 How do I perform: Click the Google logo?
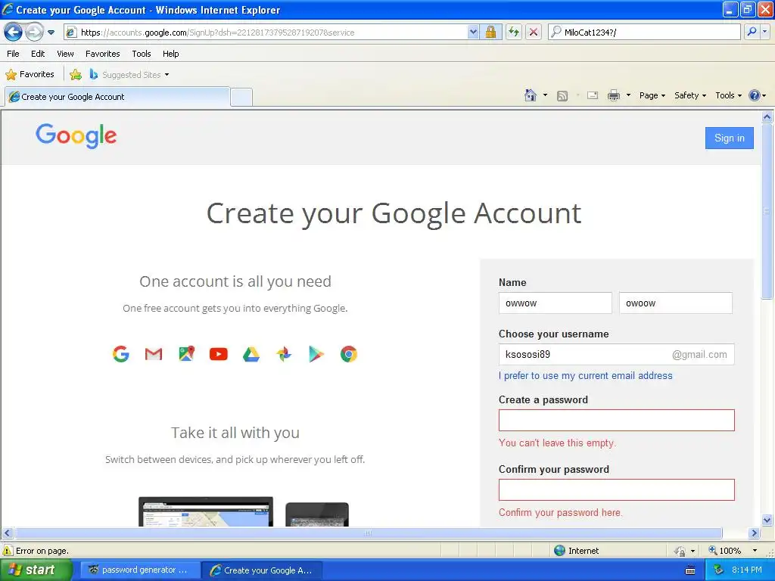pyautogui.click(x=76, y=136)
